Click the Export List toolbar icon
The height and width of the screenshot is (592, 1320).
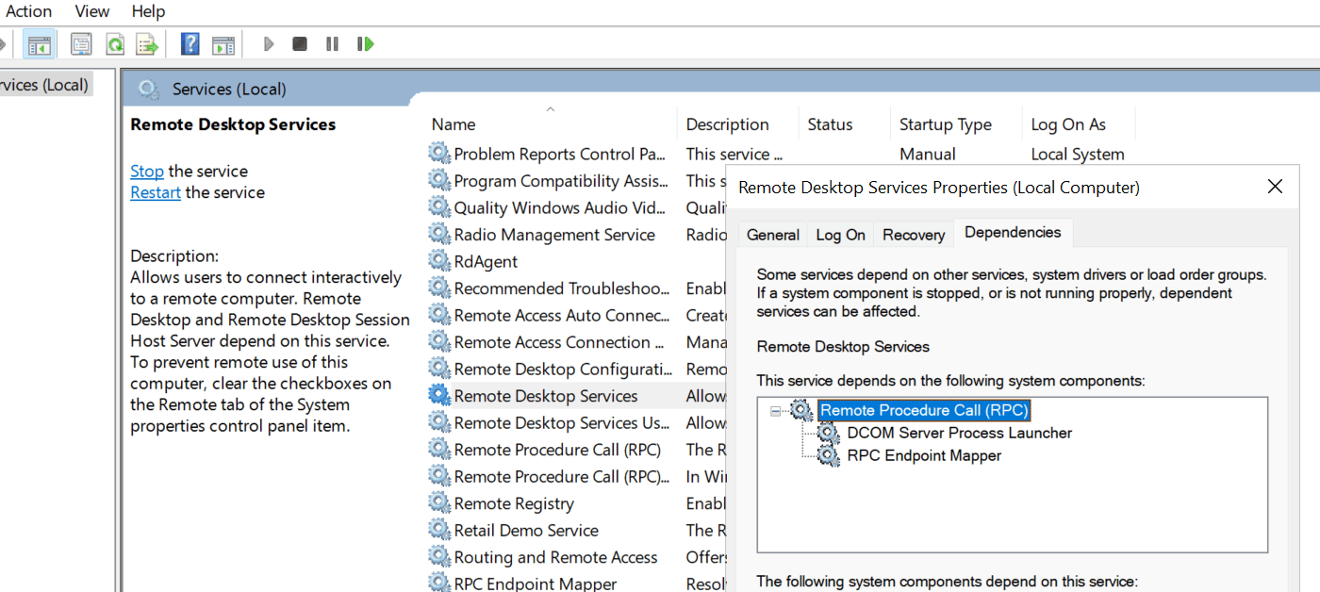click(x=147, y=44)
